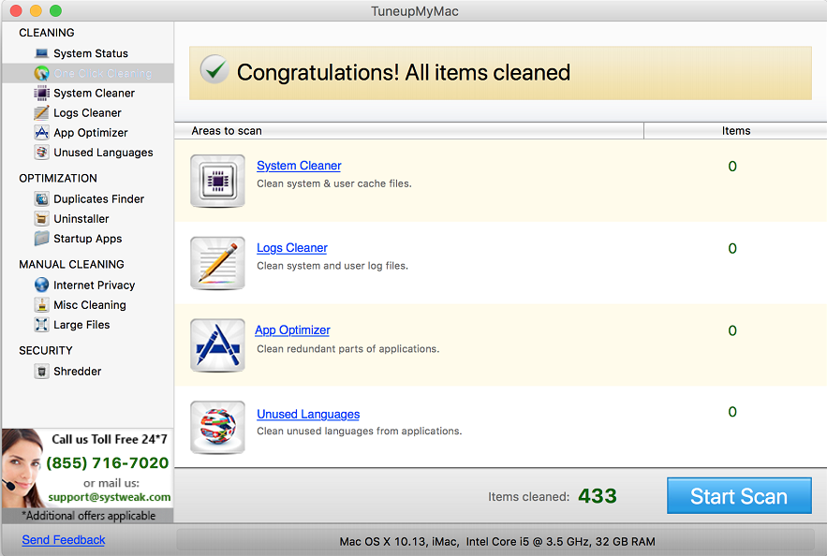Click the Logs Cleaner hyperlink
Image resolution: width=827 pixels, height=556 pixels.
tap(292, 248)
